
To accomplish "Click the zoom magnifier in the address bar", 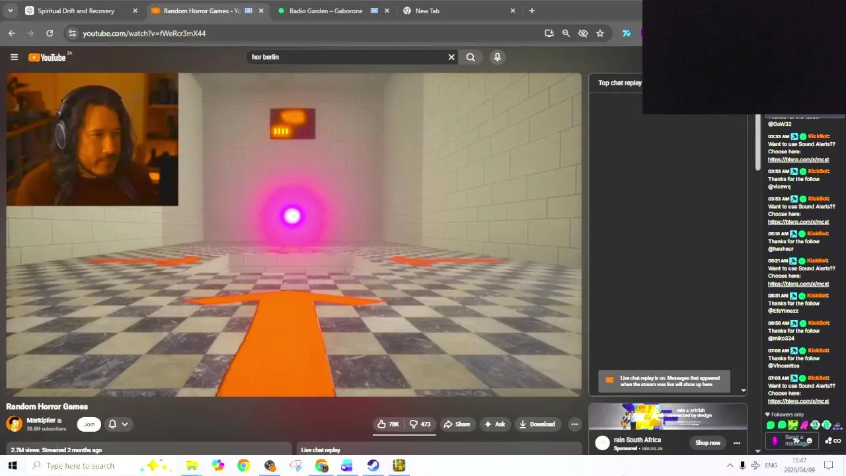I will (x=566, y=33).
